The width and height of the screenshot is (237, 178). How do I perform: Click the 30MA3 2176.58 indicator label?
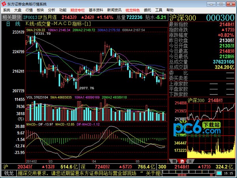coord(109,30)
